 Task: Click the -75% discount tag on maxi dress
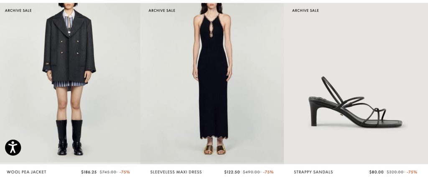(x=268, y=172)
